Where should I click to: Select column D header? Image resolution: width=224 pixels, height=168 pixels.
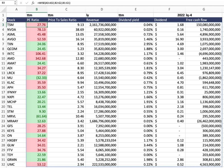click(x=101, y=9)
